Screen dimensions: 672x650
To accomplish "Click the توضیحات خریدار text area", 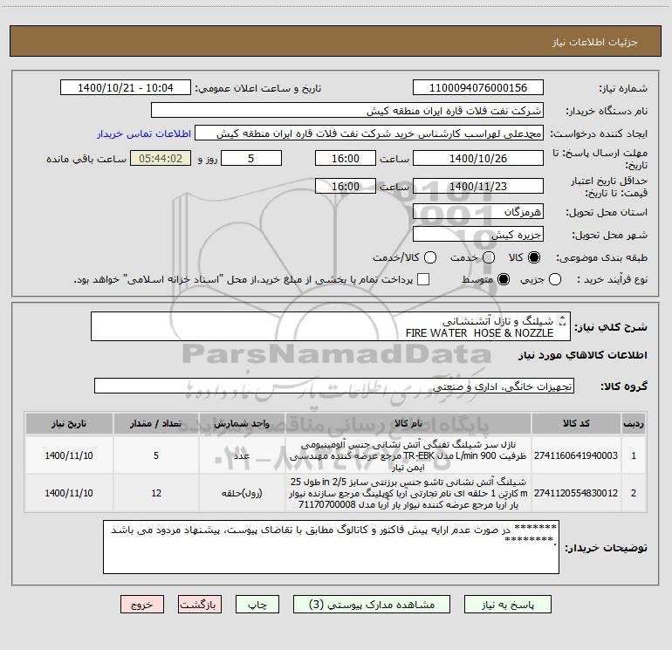I will click(x=331, y=547).
